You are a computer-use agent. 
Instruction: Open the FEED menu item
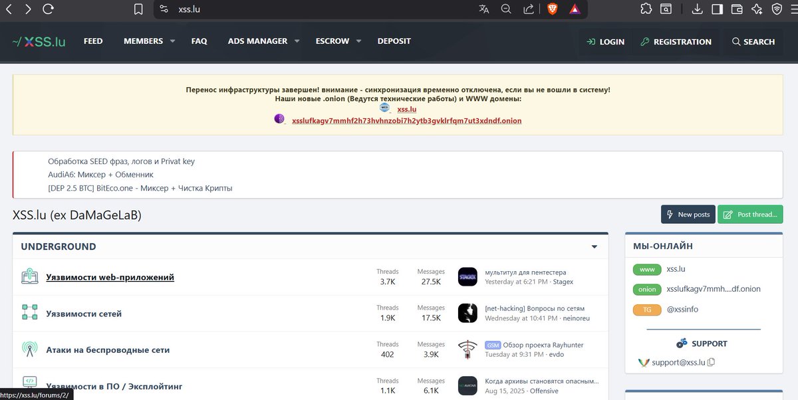[x=93, y=41]
